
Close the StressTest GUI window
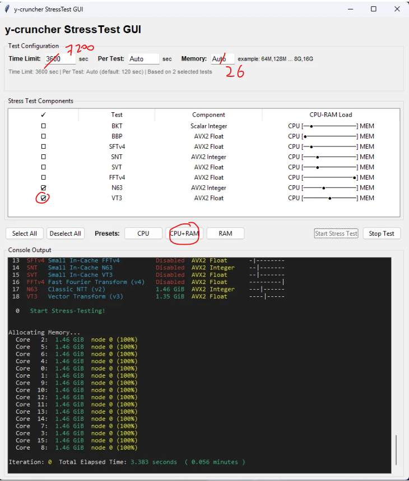(397, 9)
